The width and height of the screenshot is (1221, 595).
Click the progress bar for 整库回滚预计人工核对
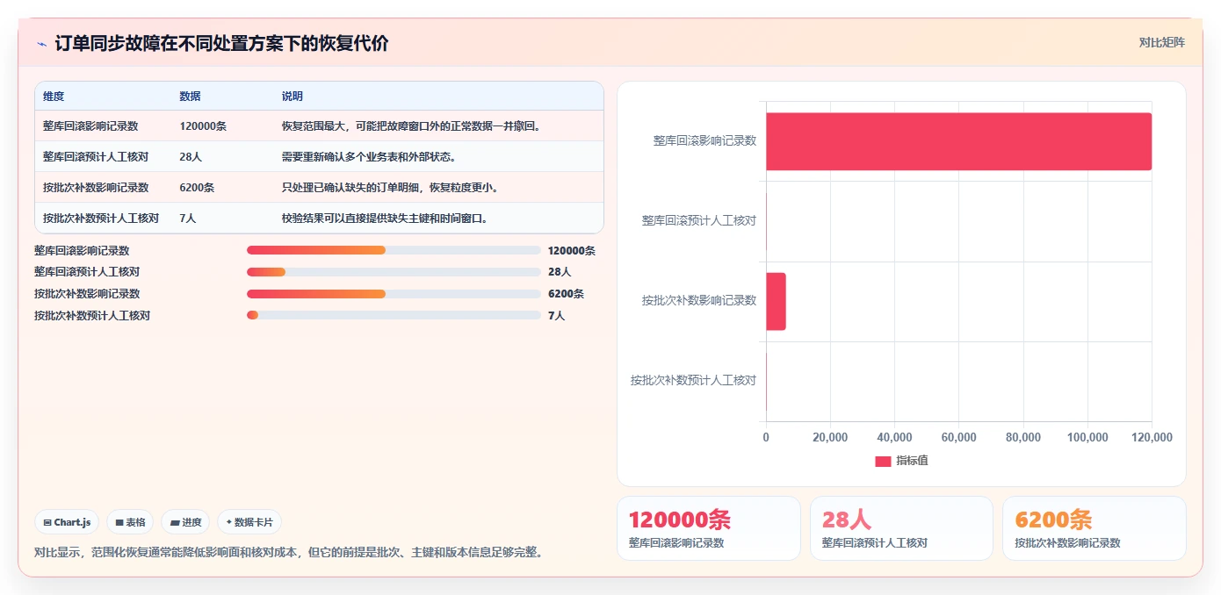click(x=394, y=272)
